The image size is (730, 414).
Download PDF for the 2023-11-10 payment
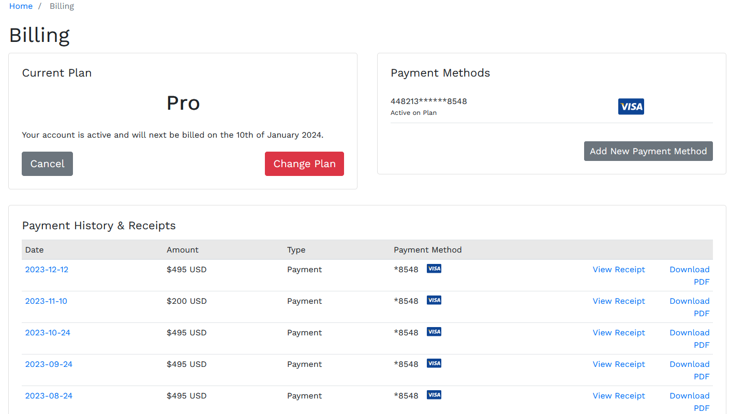690,307
